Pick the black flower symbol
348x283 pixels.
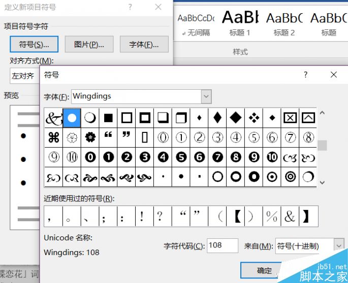90,137
